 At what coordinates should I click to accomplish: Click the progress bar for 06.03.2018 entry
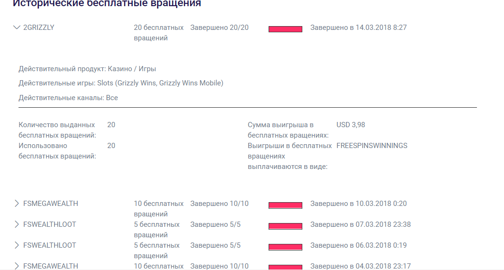click(285, 247)
